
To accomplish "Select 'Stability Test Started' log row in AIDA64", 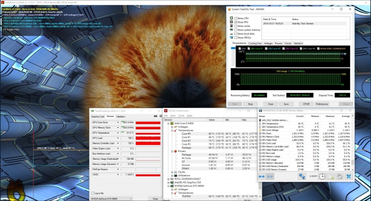I will (x=304, y=23).
